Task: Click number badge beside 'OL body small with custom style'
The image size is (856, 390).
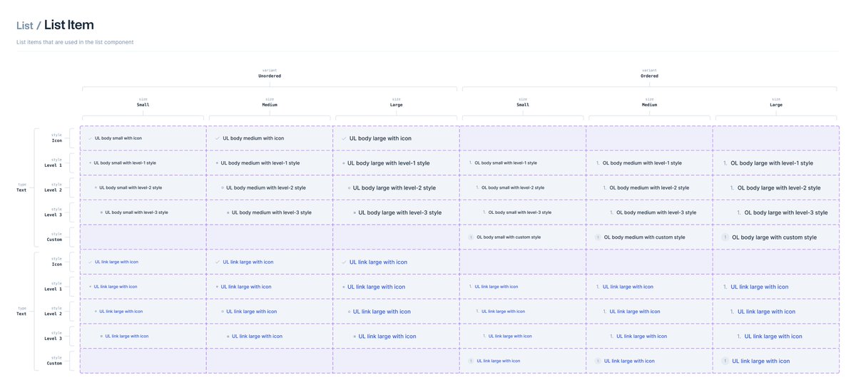Action: click(x=471, y=237)
